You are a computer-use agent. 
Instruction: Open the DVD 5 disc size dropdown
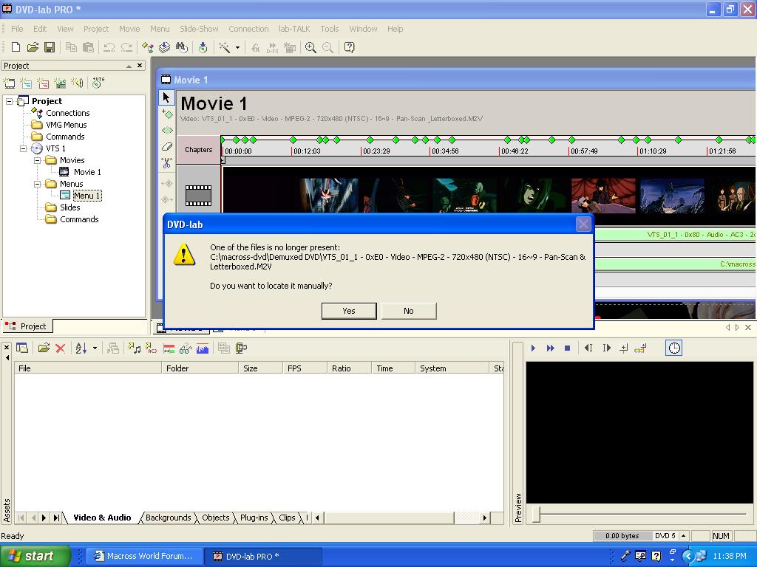(x=683, y=536)
